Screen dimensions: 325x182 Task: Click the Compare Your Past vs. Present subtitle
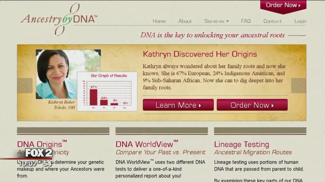coord(160,152)
